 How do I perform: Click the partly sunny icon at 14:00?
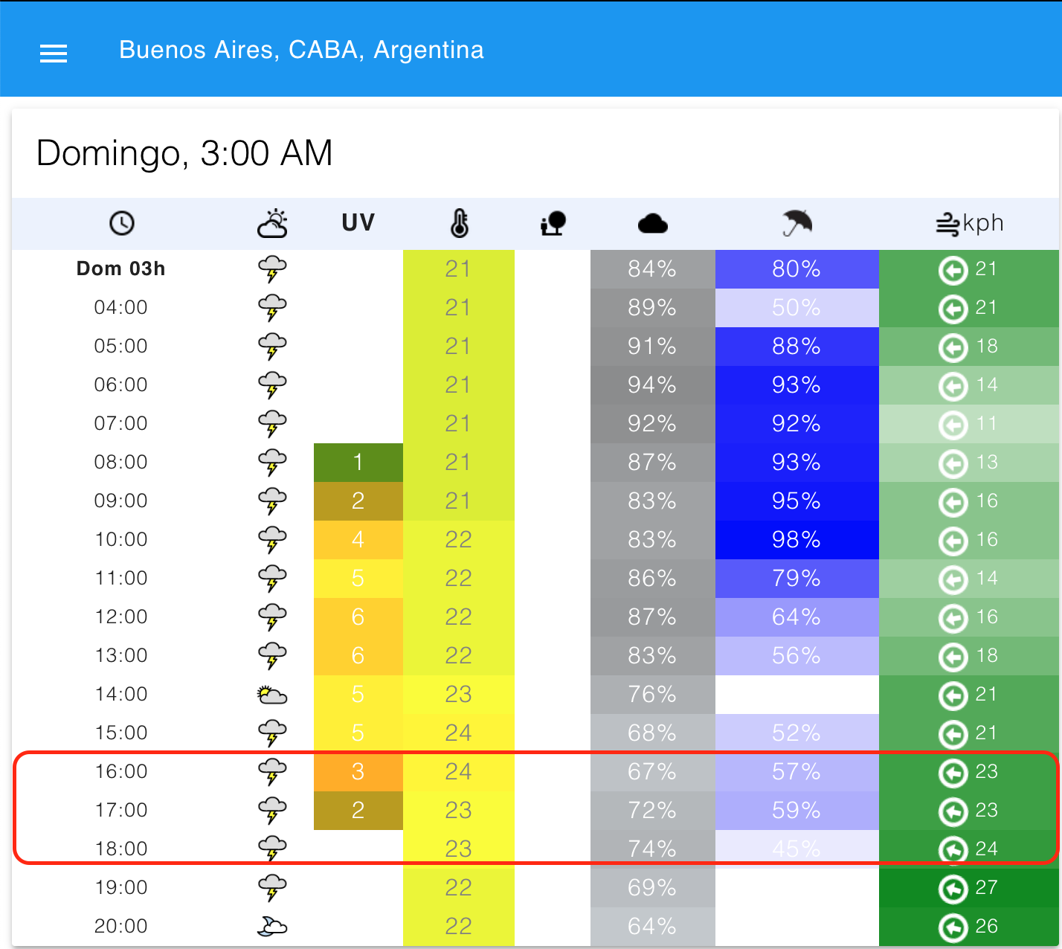(272, 695)
